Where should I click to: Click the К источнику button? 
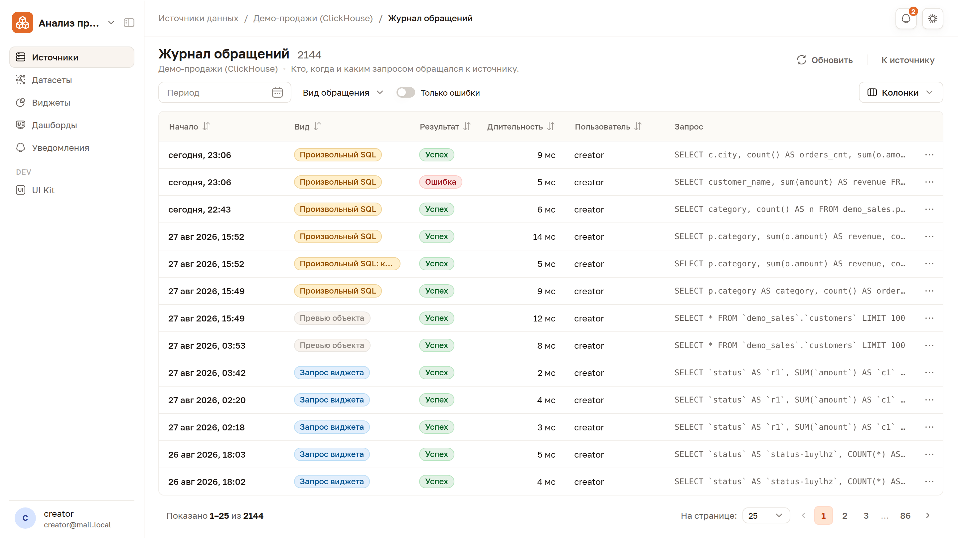908,60
